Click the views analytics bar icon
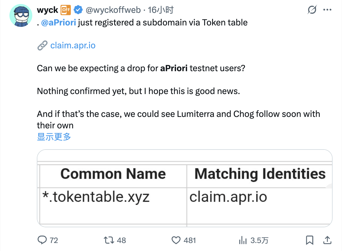The image size is (342, 251). (242, 240)
